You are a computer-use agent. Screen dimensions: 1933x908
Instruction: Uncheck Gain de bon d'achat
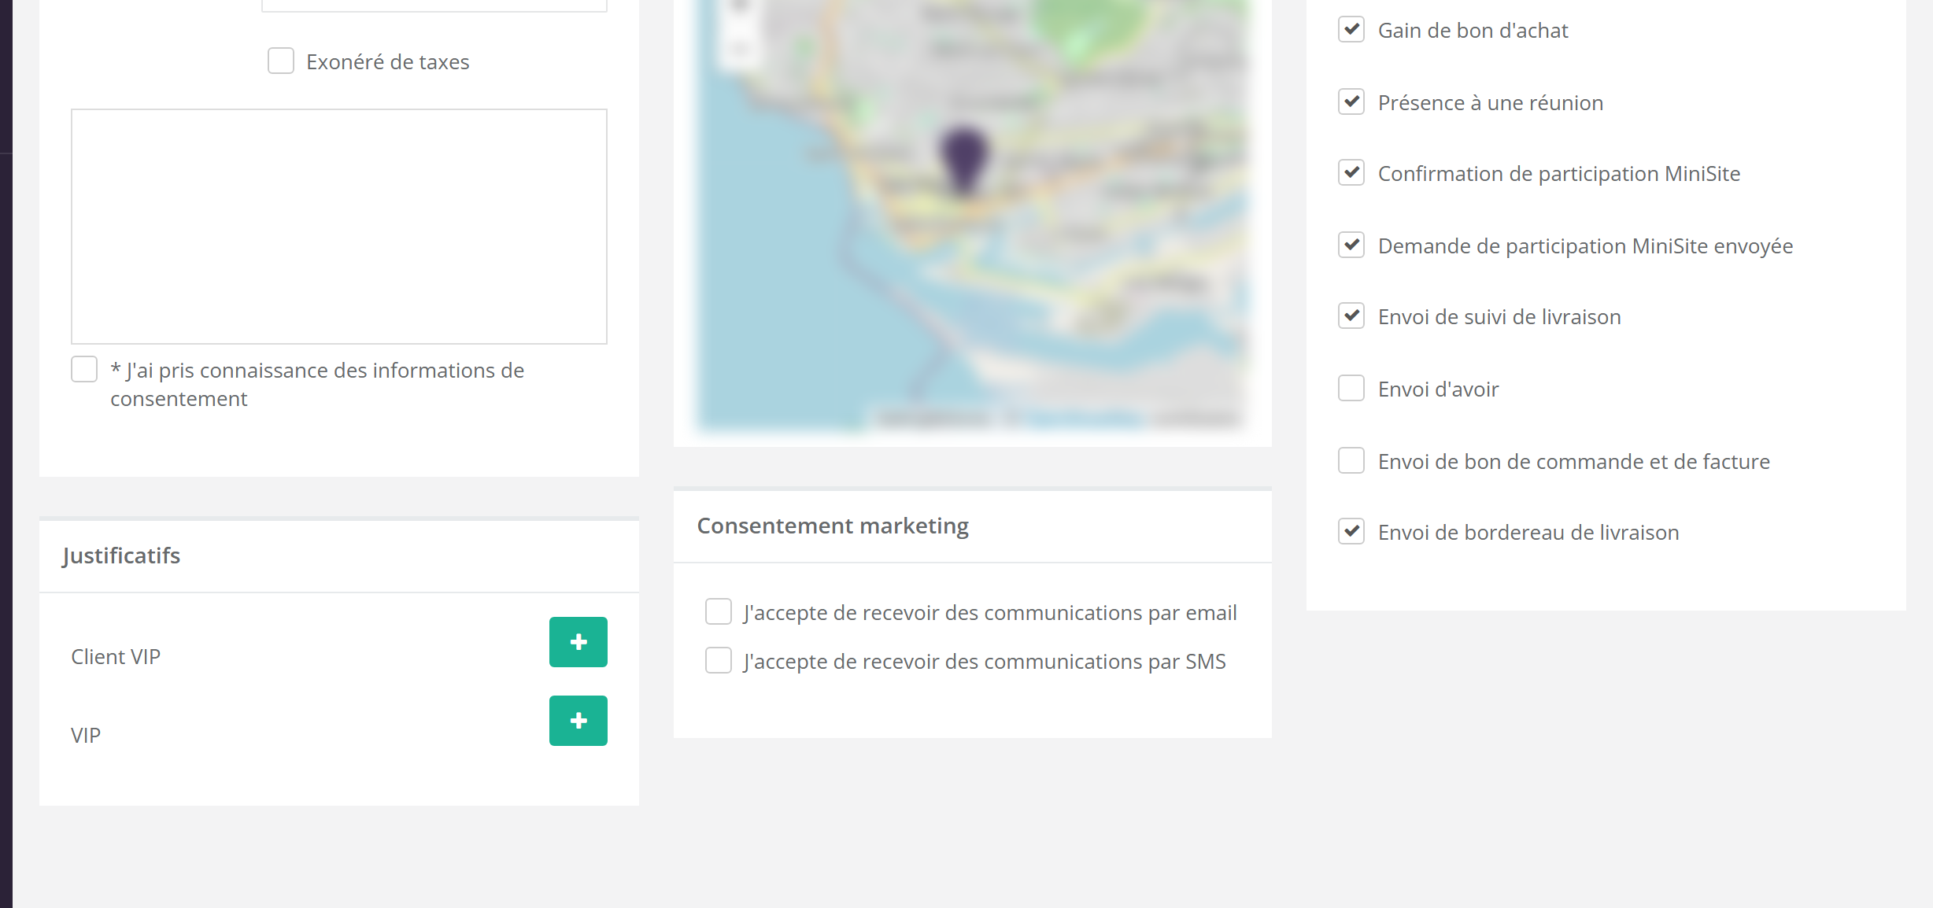pyautogui.click(x=1351, y=30)
